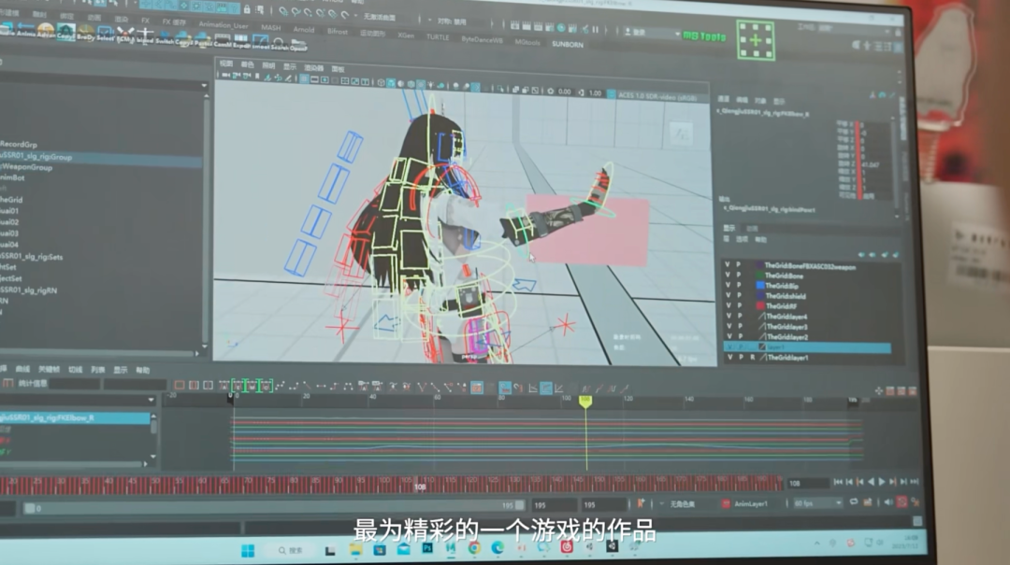Image resolution: width=1010 pixels, height=565 pixels.
Task: Click the TheGrid:RF red color swatch
Action: [x=760, y=305]
